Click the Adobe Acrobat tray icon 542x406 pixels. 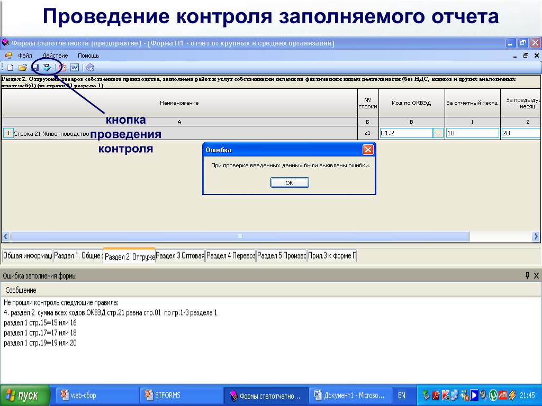(436, 395)
